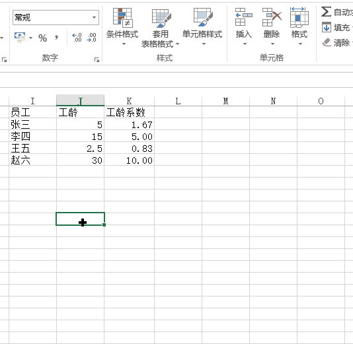
Task: Select the cell containing 工龄系数
Action: coord(129,112)
